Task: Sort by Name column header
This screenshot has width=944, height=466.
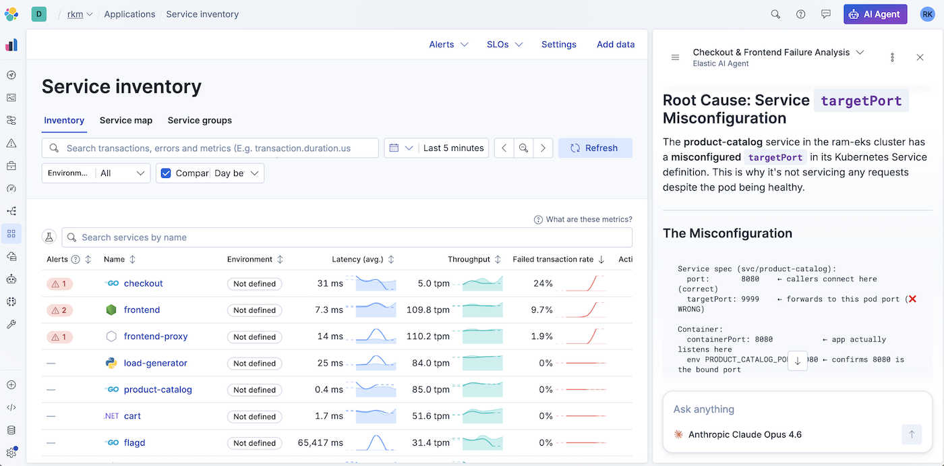Action: tap(119, 260)
